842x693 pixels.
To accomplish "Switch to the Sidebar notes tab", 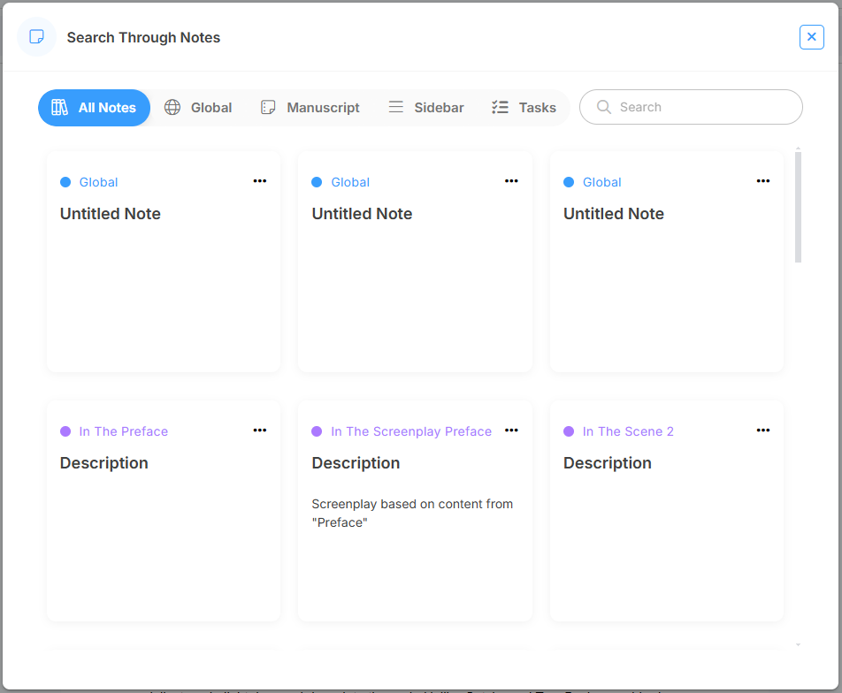I will pos(426,108).
